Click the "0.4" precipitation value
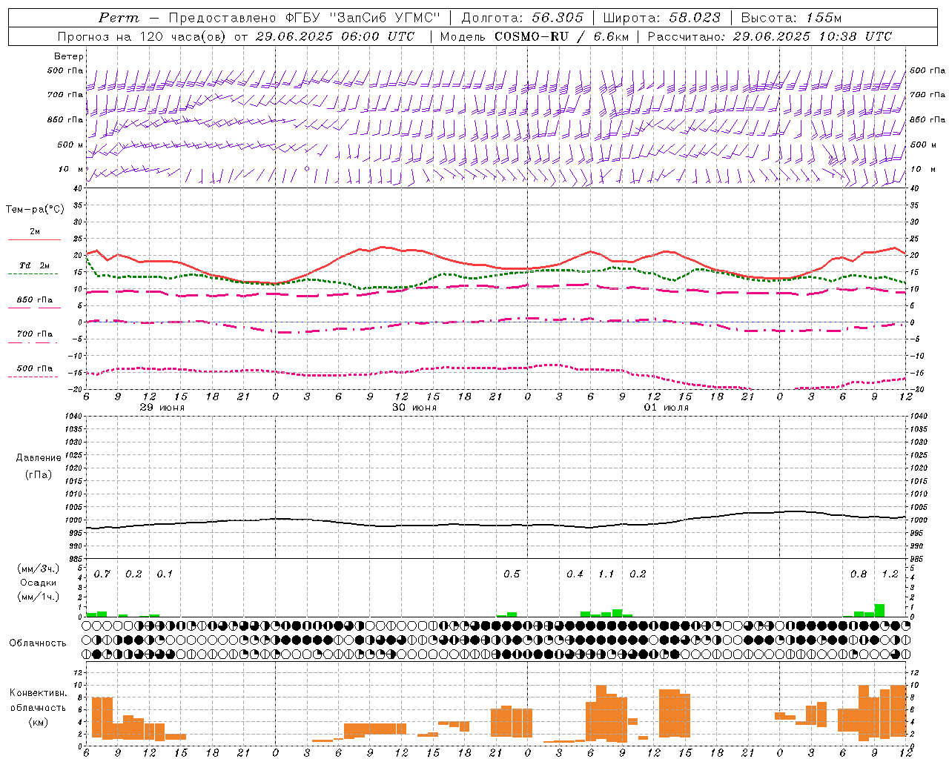 coord(575,574)
